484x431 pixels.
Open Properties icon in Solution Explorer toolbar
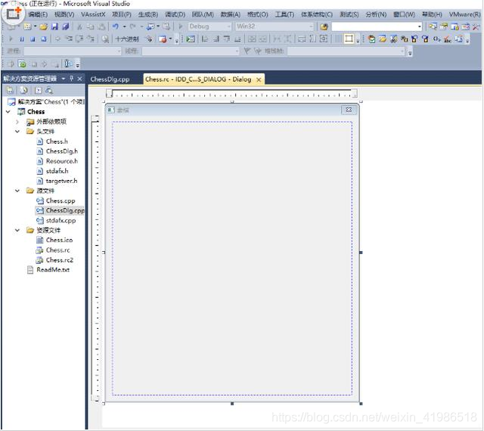pos(10,90)
